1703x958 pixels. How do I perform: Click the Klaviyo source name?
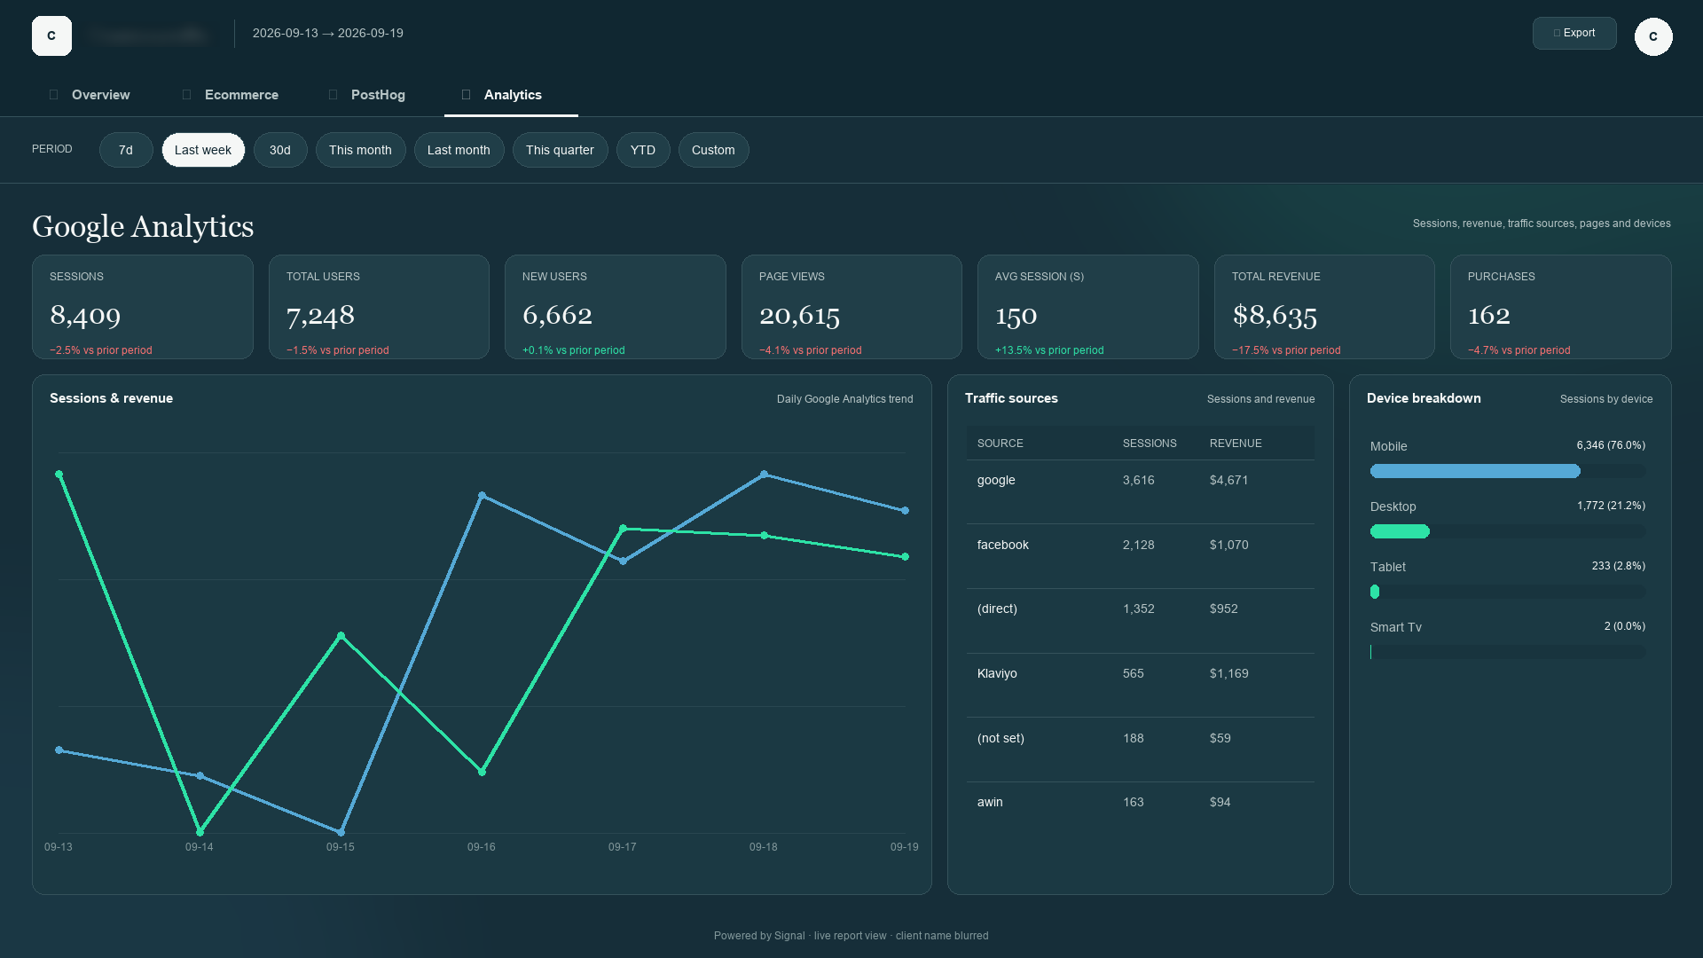click(997, 673)
